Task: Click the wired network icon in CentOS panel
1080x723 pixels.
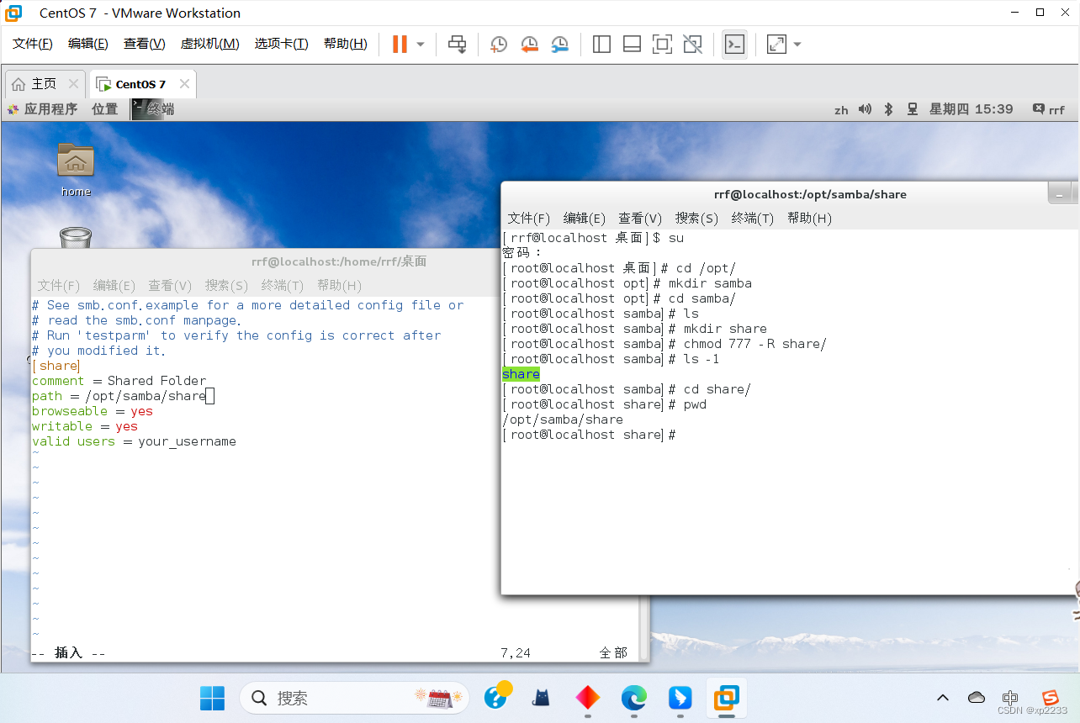Action: (x=912, y=109)
